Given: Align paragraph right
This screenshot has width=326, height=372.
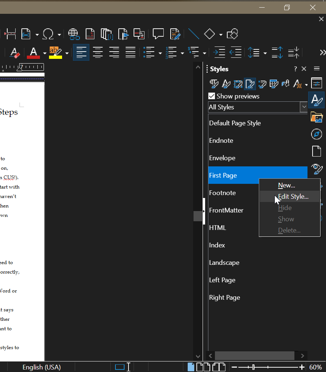Looking at the screenshot, I should pyautogui.click(x=114, y=52).
